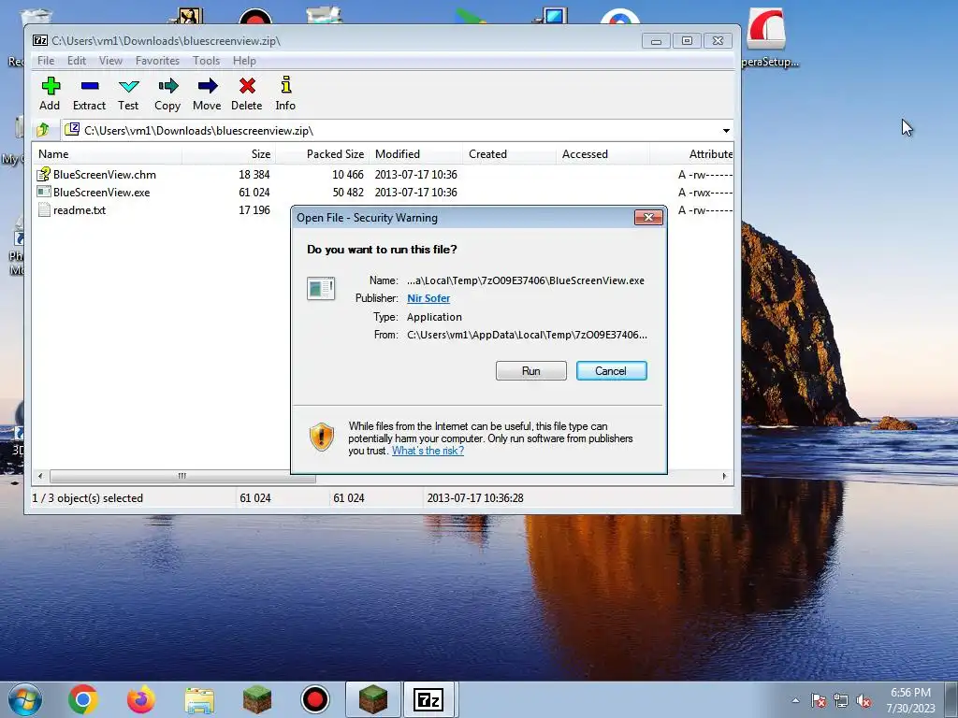Click the horizontal scrollbar thumb
This screenshot has height=718, width=958.
(182, 476)
